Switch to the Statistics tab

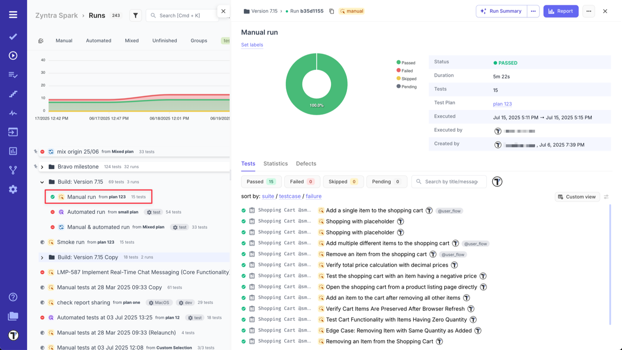point(276,163)
